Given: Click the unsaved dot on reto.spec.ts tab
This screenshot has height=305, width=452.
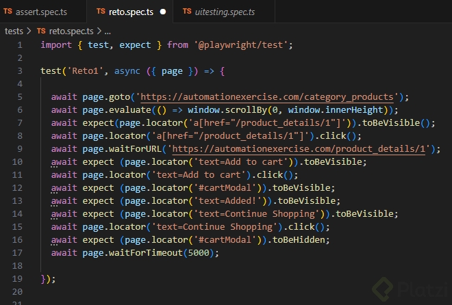Looking at the screenshot, I should coord(163,12).
